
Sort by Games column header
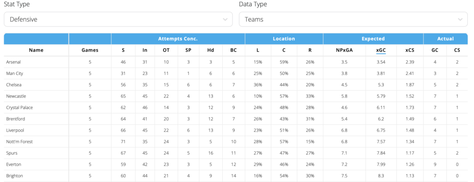90,50
